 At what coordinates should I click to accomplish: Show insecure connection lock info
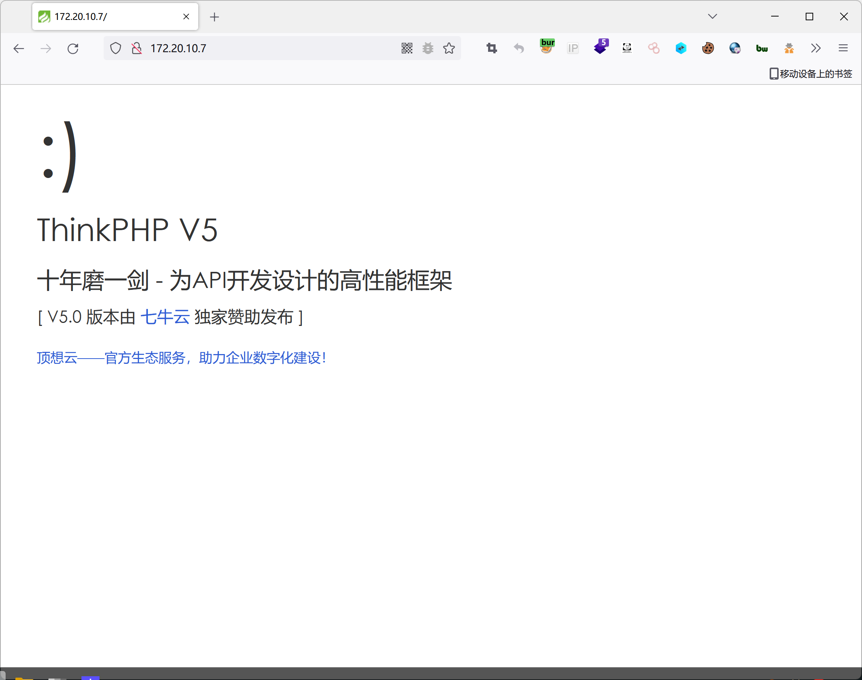[137, 48]
